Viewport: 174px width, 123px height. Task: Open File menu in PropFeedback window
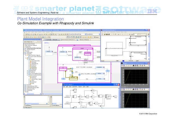(x=64, y=87)
